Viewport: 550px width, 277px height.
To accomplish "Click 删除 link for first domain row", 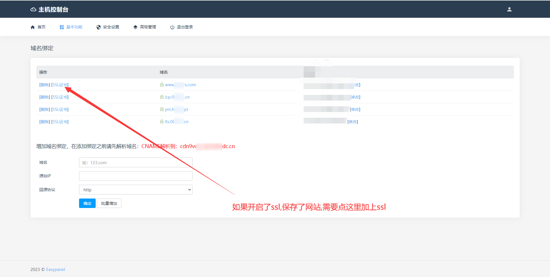I will tap(45, 85).
